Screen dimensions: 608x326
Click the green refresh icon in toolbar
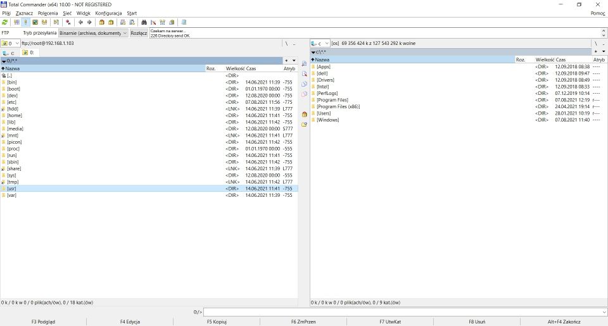[x=5, y=22]
